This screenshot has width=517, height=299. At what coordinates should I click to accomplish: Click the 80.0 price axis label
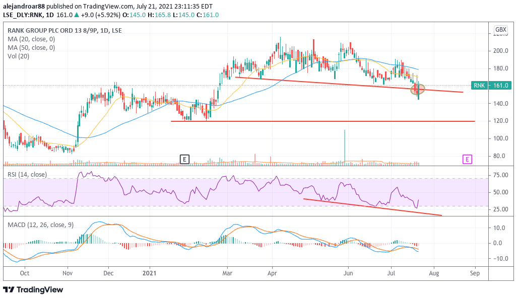499,156
